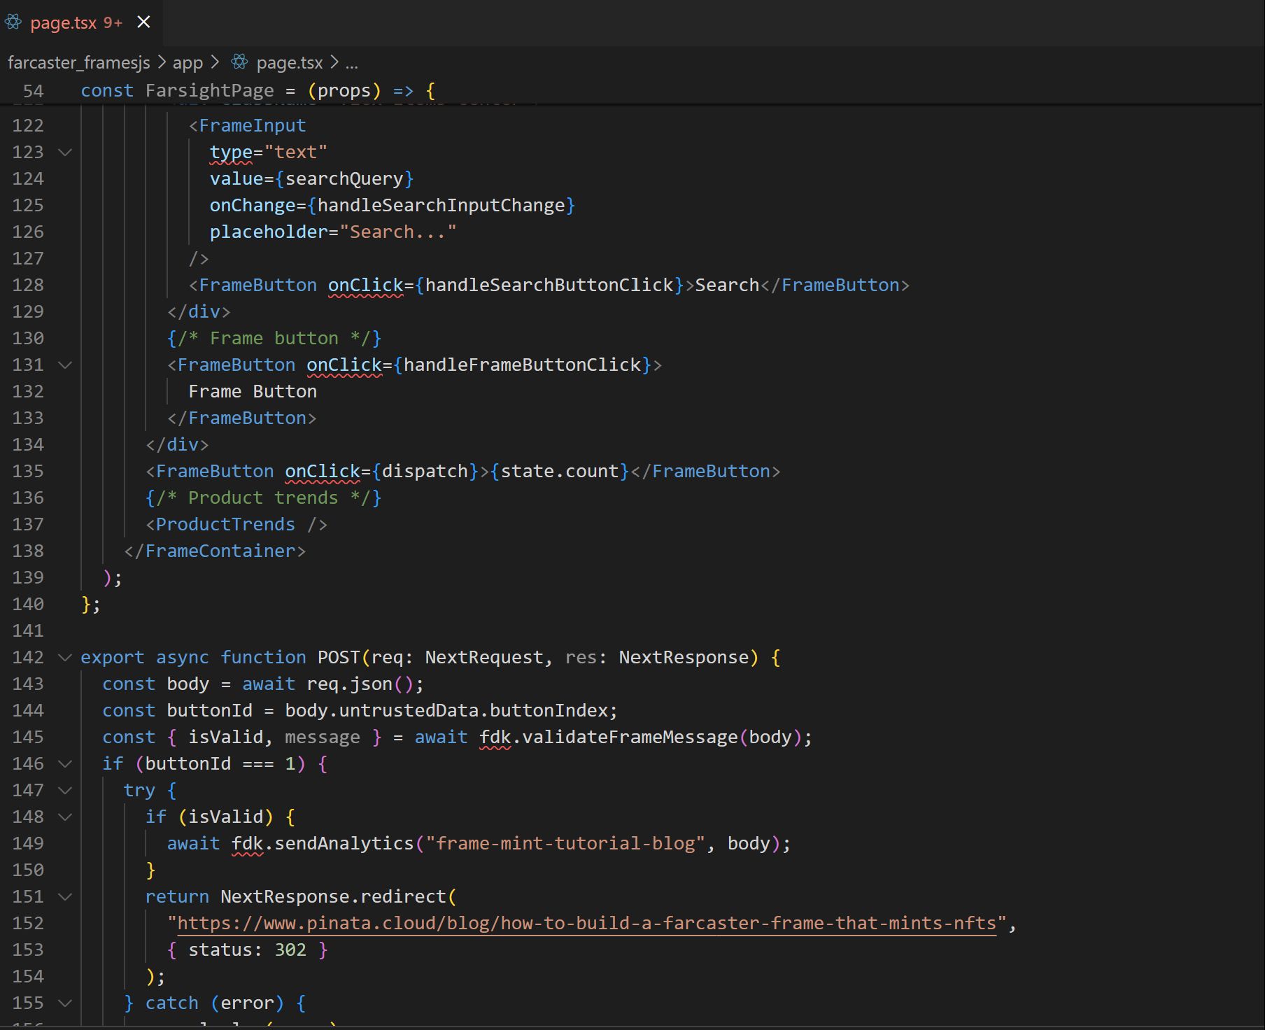1265x1030 pixels.
Task: Click the sendAnalytics method call
Action: coord(344,843)
